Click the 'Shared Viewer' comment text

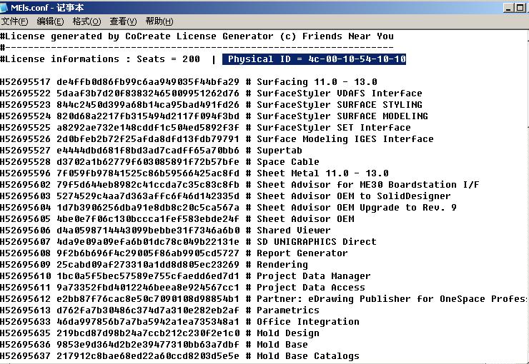294,231
